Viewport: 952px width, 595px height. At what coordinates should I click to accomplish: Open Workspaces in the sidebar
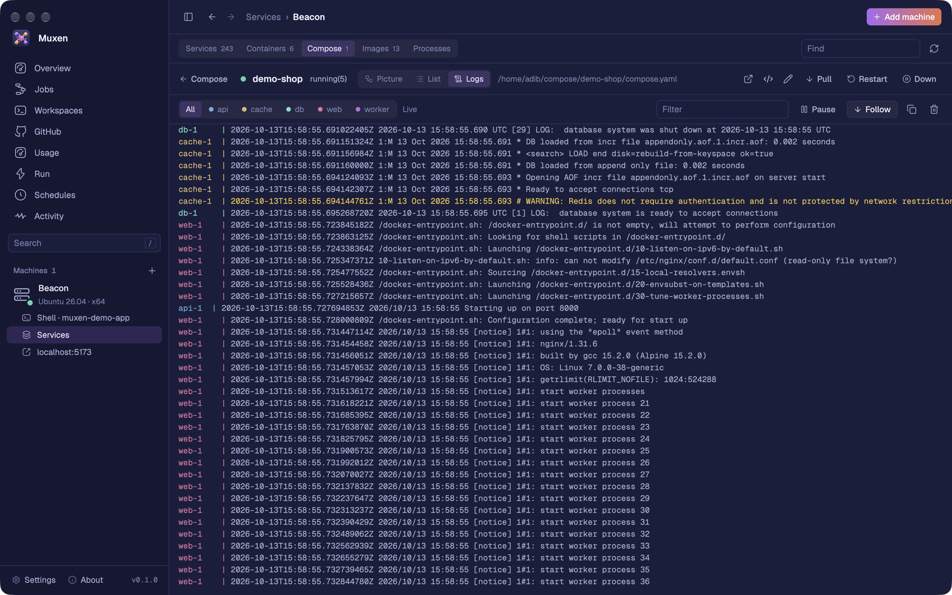[84, 111]
